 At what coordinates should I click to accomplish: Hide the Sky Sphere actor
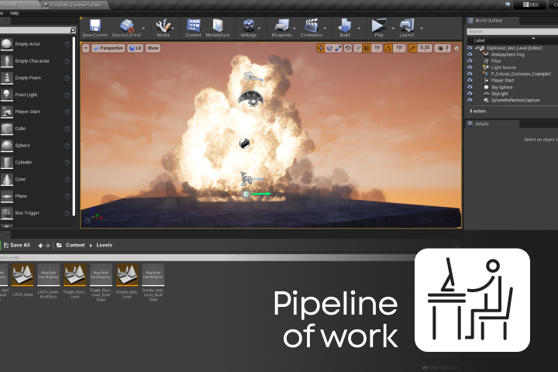(x=470, y=87)
